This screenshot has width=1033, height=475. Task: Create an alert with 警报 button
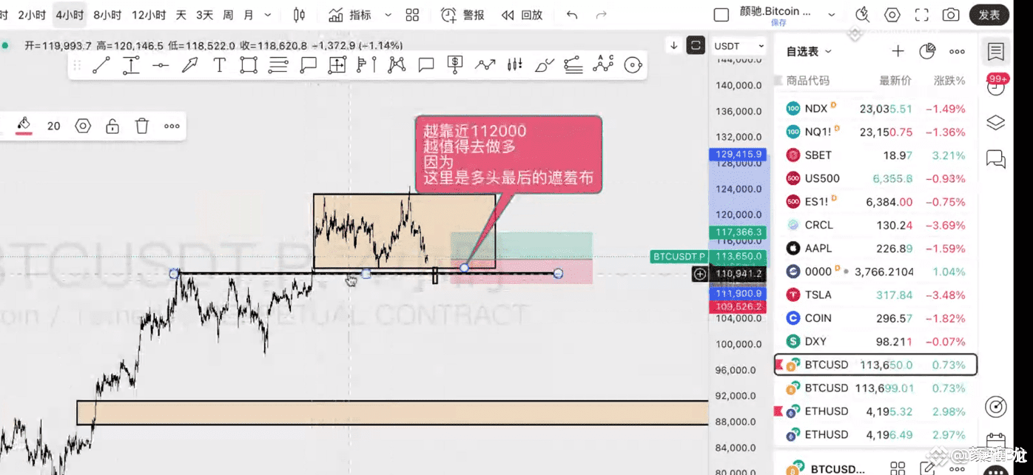tap(463, 15)
